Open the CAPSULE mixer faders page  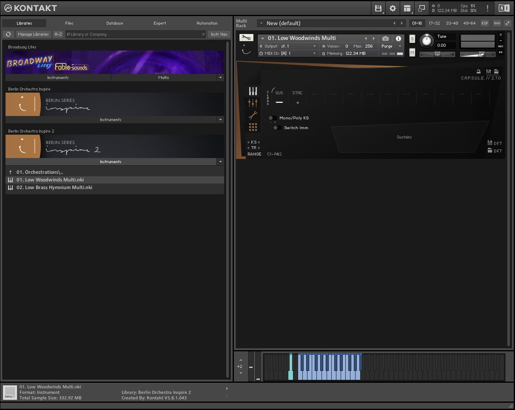[253, 103]
